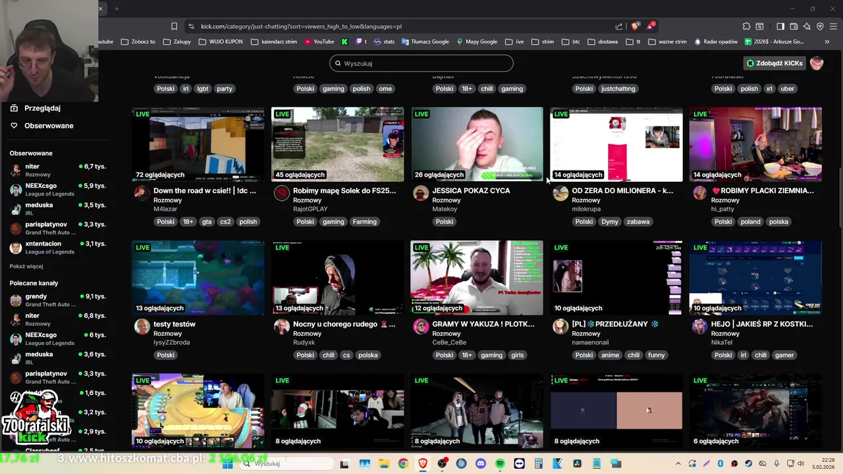Open stream thumbnail Robimy mapę Solek do FS25
843x474 pixels.
[337, 144]
